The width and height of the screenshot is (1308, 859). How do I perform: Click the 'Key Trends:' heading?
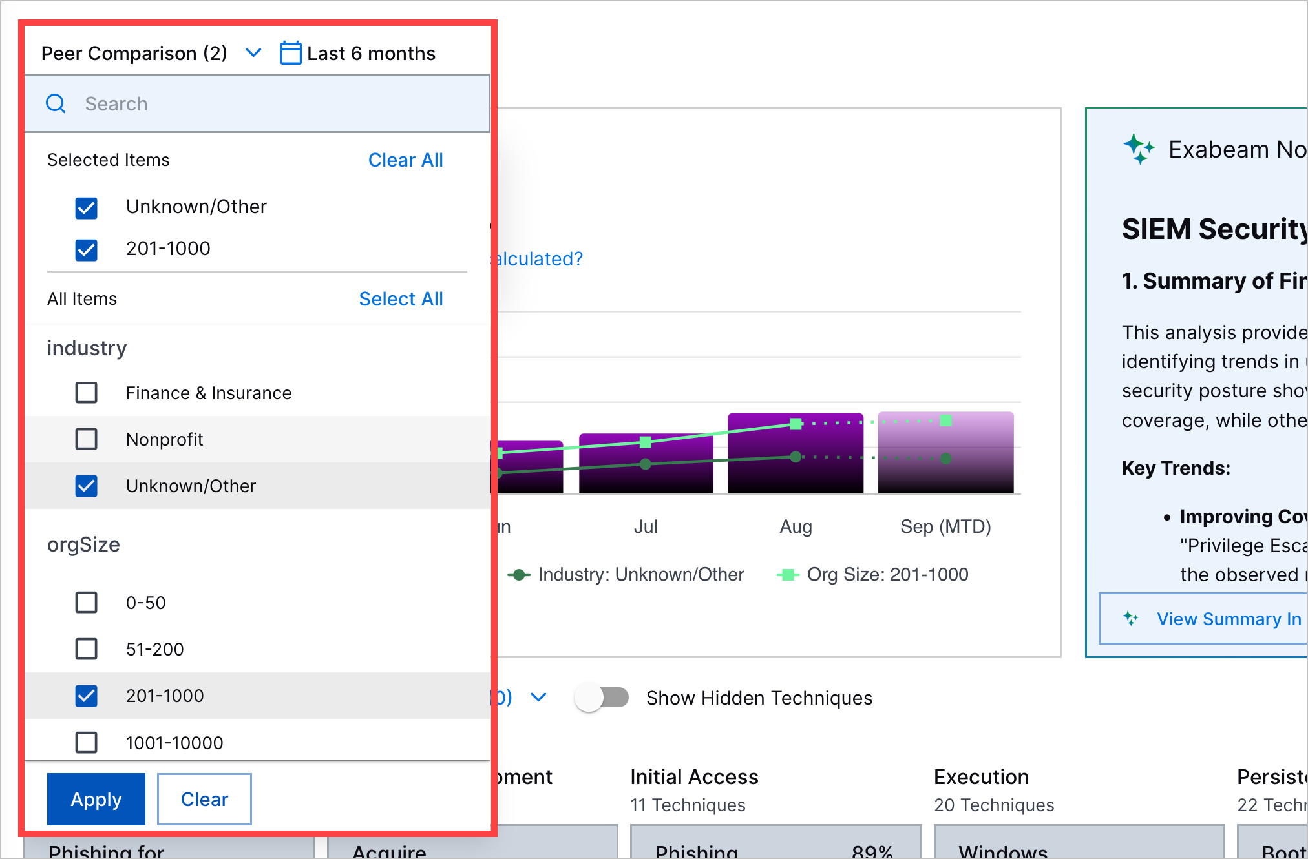(1176, 468)
